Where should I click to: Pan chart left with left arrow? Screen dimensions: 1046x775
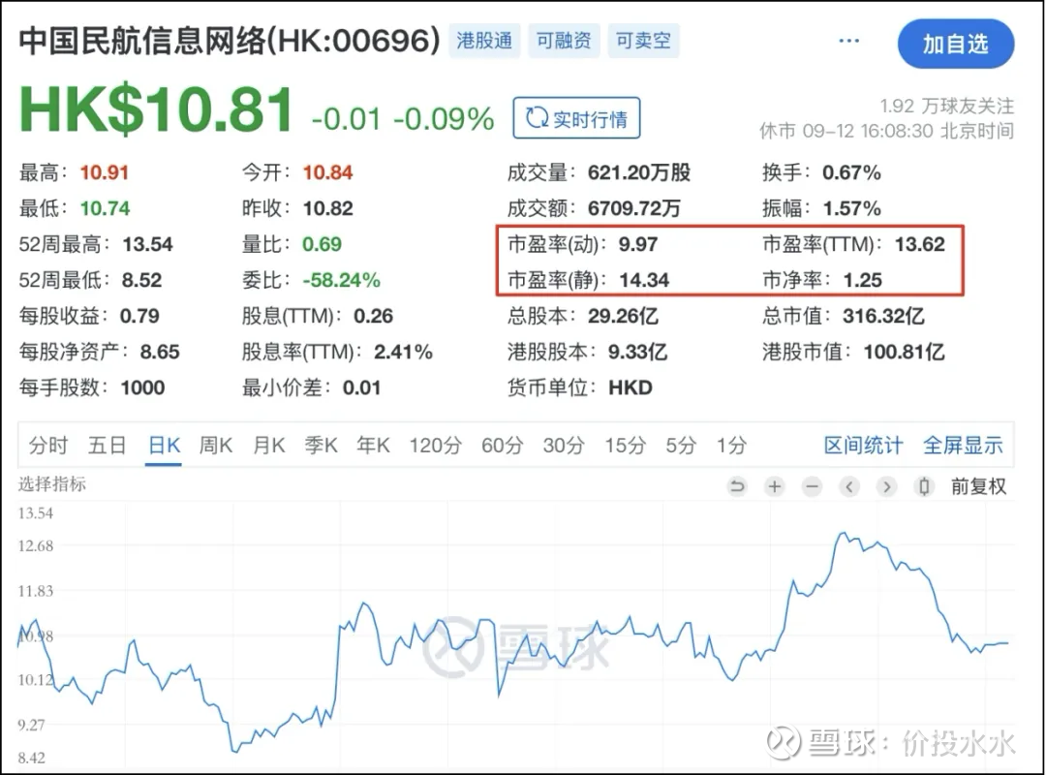tap(849, 486)
